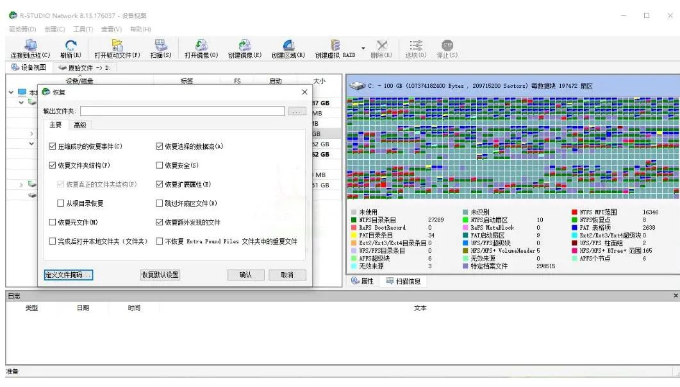Click the Options (选项) toolbar icon
680x387 pixels.
[416, 45]
